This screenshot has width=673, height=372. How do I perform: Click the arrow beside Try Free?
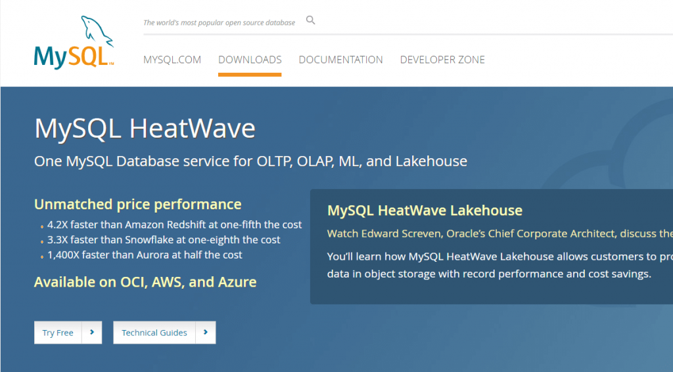coord(92,332)
